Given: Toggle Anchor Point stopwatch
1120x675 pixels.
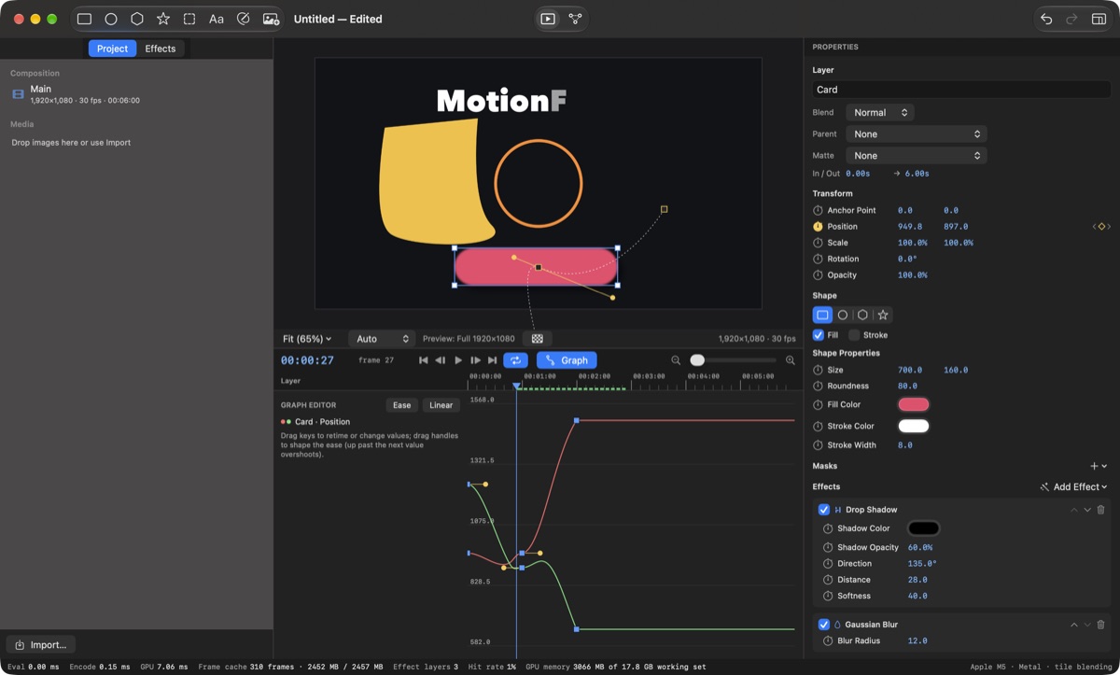Looking at the screenshot, I should coord(818,211).
